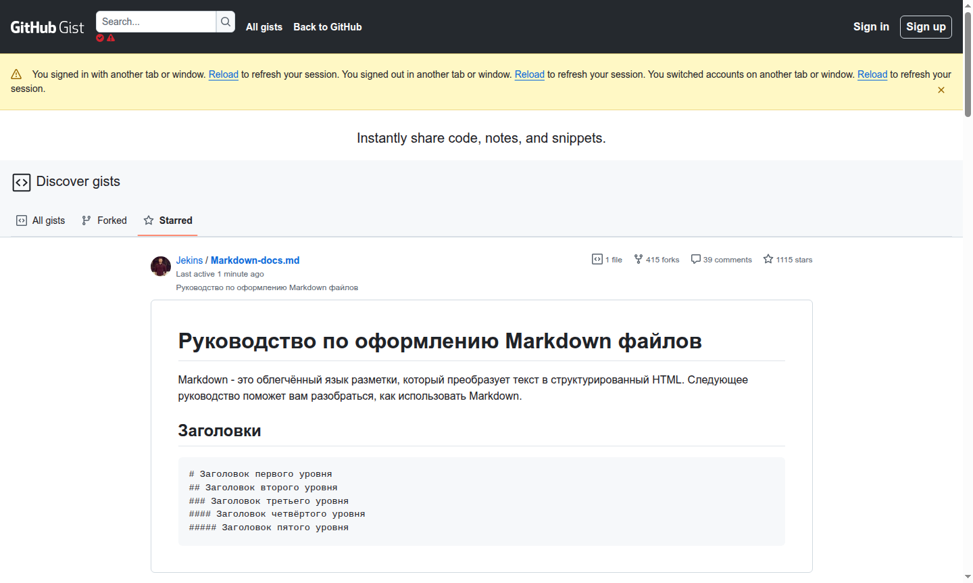Screen dimensions: 973x583
Task: Click the fork icon next to 415 forks
Action: 637,258
